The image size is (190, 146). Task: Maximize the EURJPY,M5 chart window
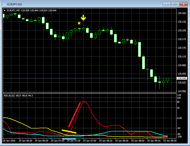175,4
